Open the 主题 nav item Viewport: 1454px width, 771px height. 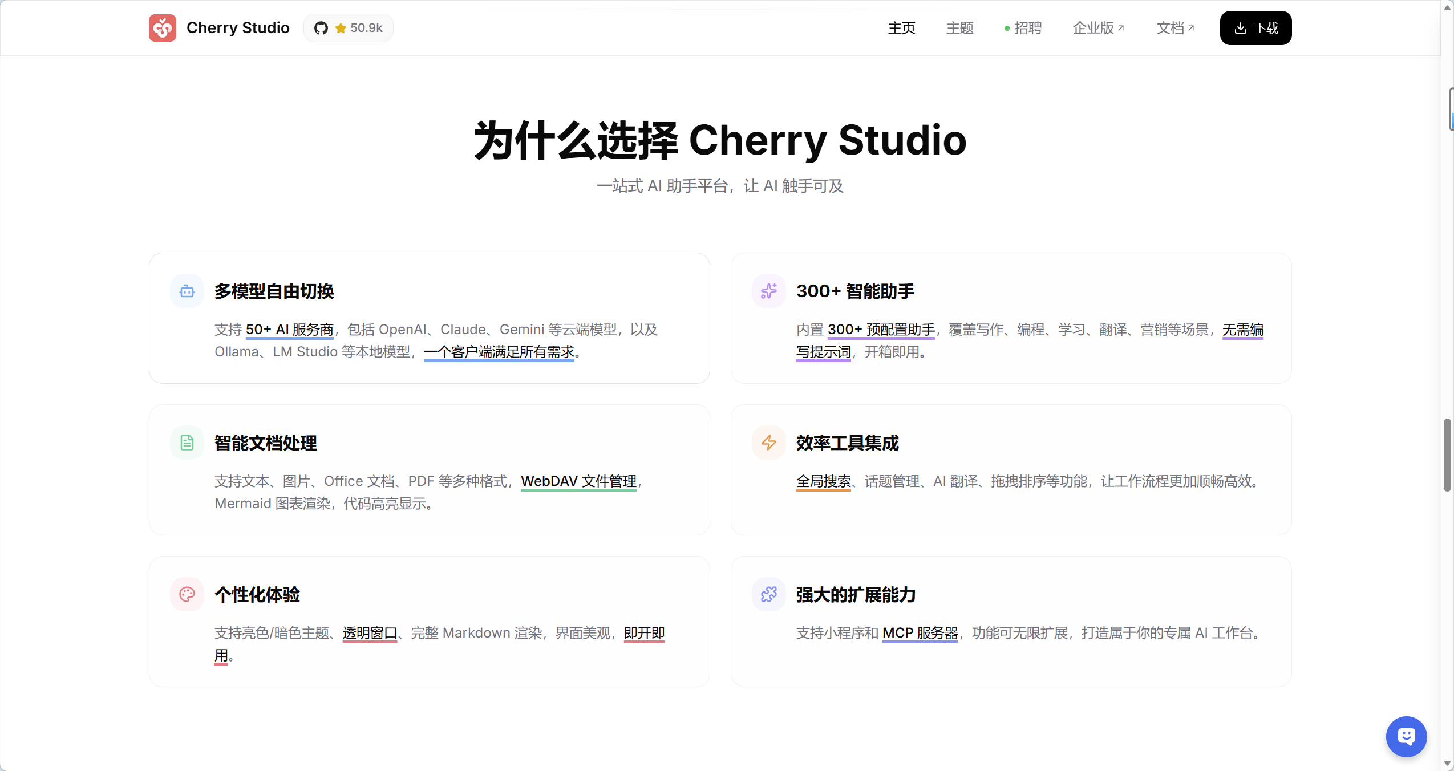(959, 28)
